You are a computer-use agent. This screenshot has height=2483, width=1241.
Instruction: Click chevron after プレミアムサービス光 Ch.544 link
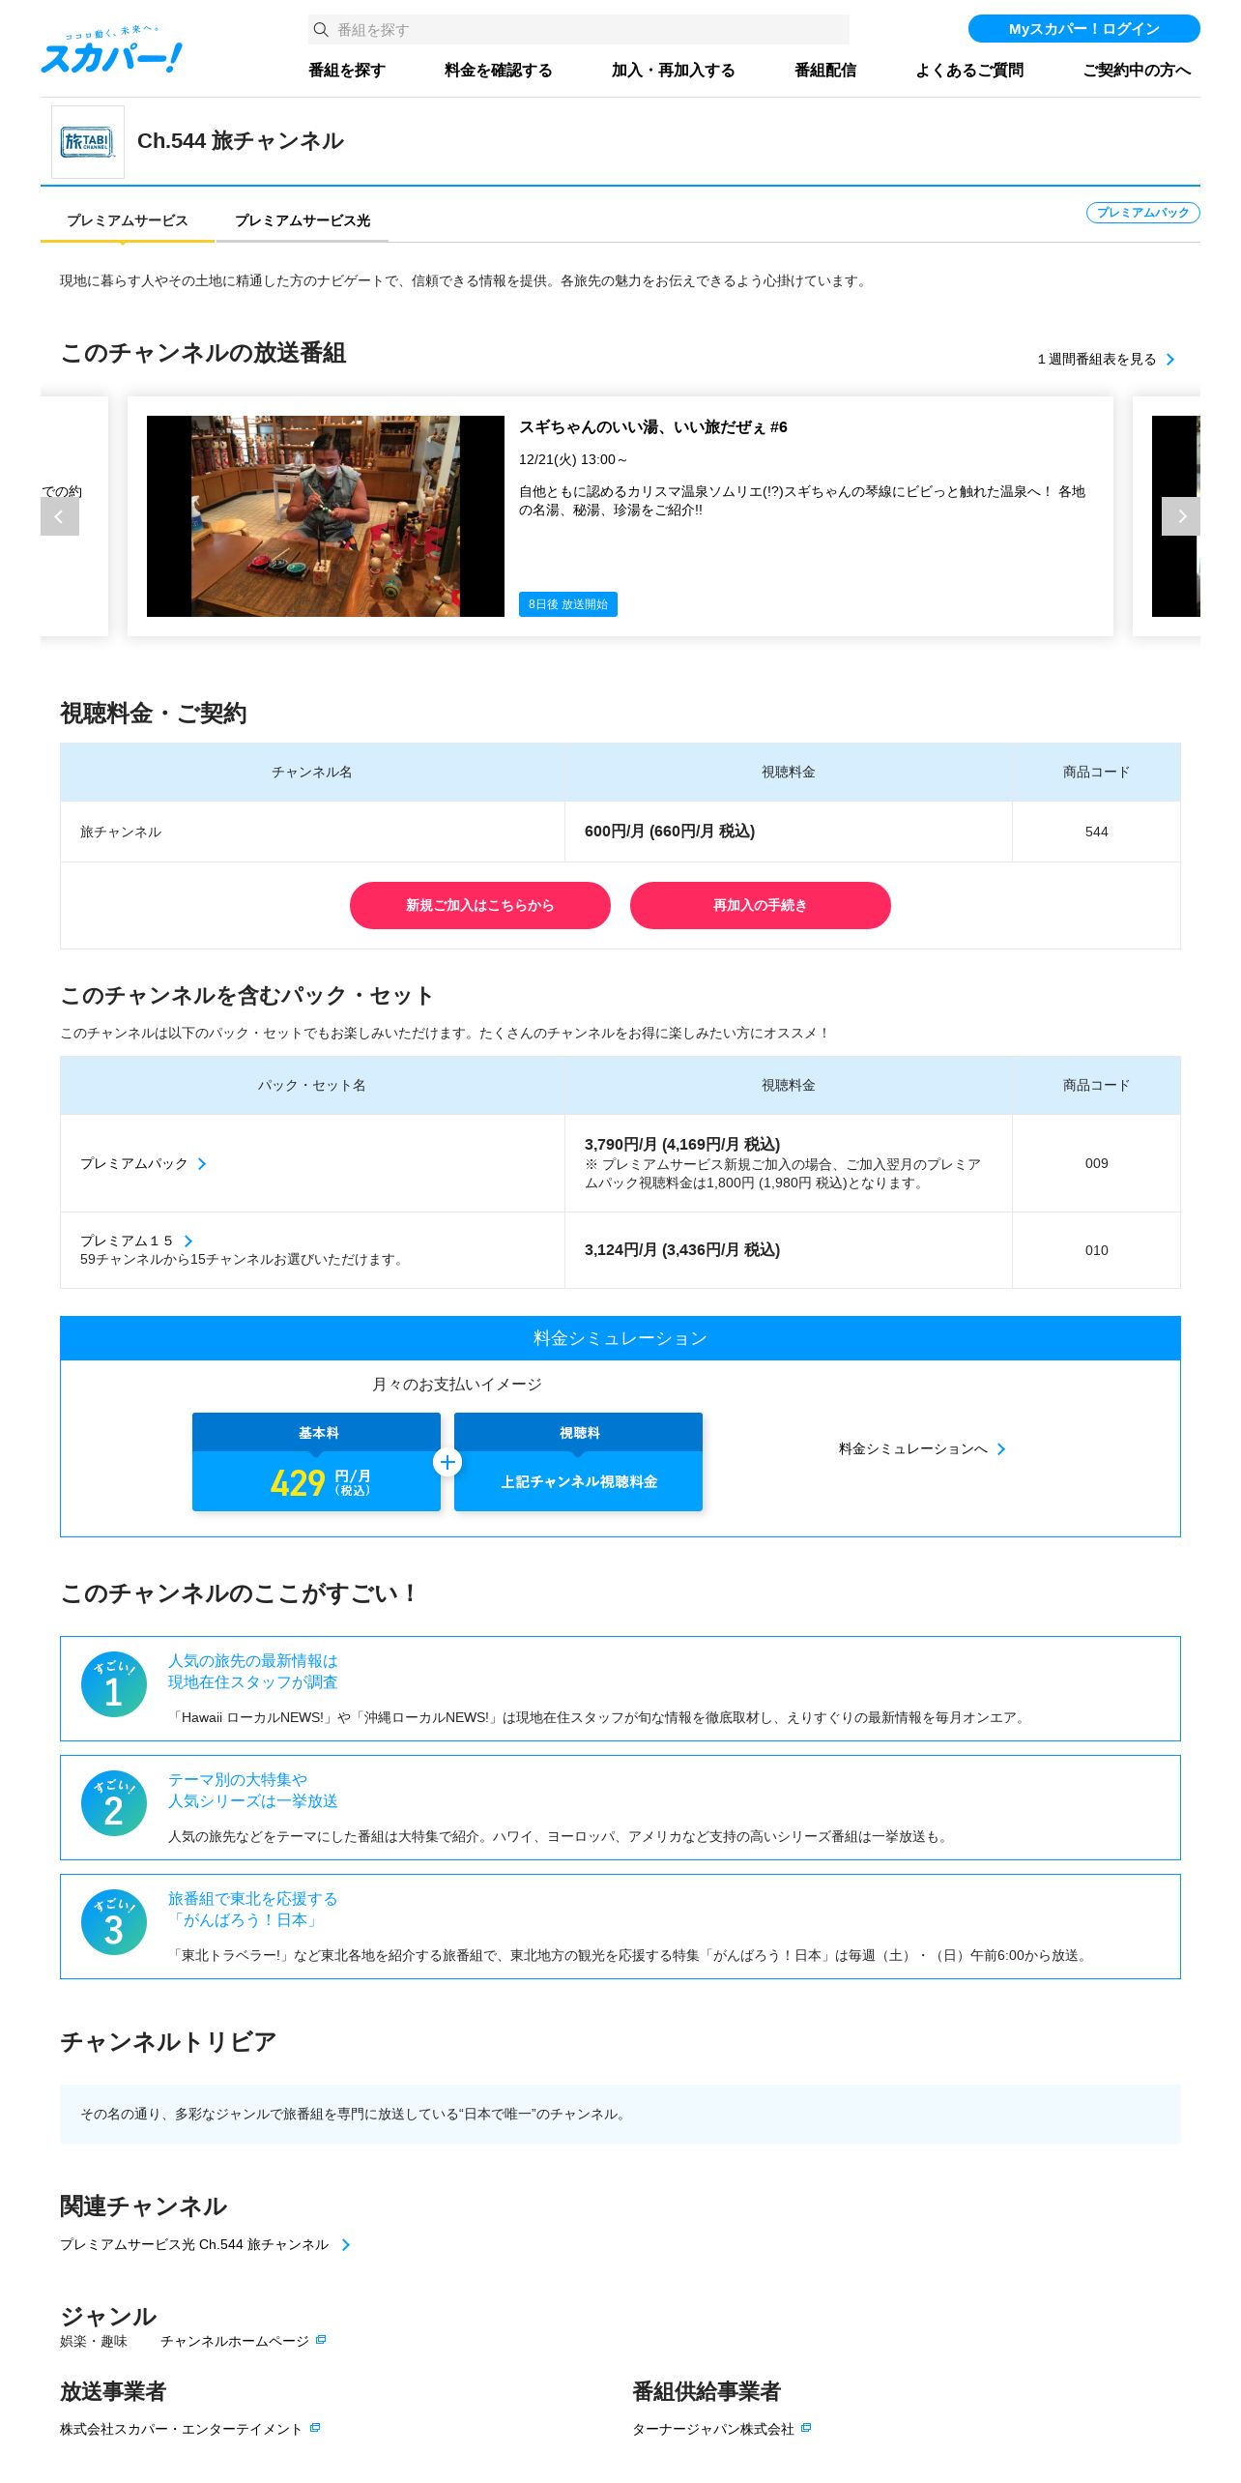346,2245
